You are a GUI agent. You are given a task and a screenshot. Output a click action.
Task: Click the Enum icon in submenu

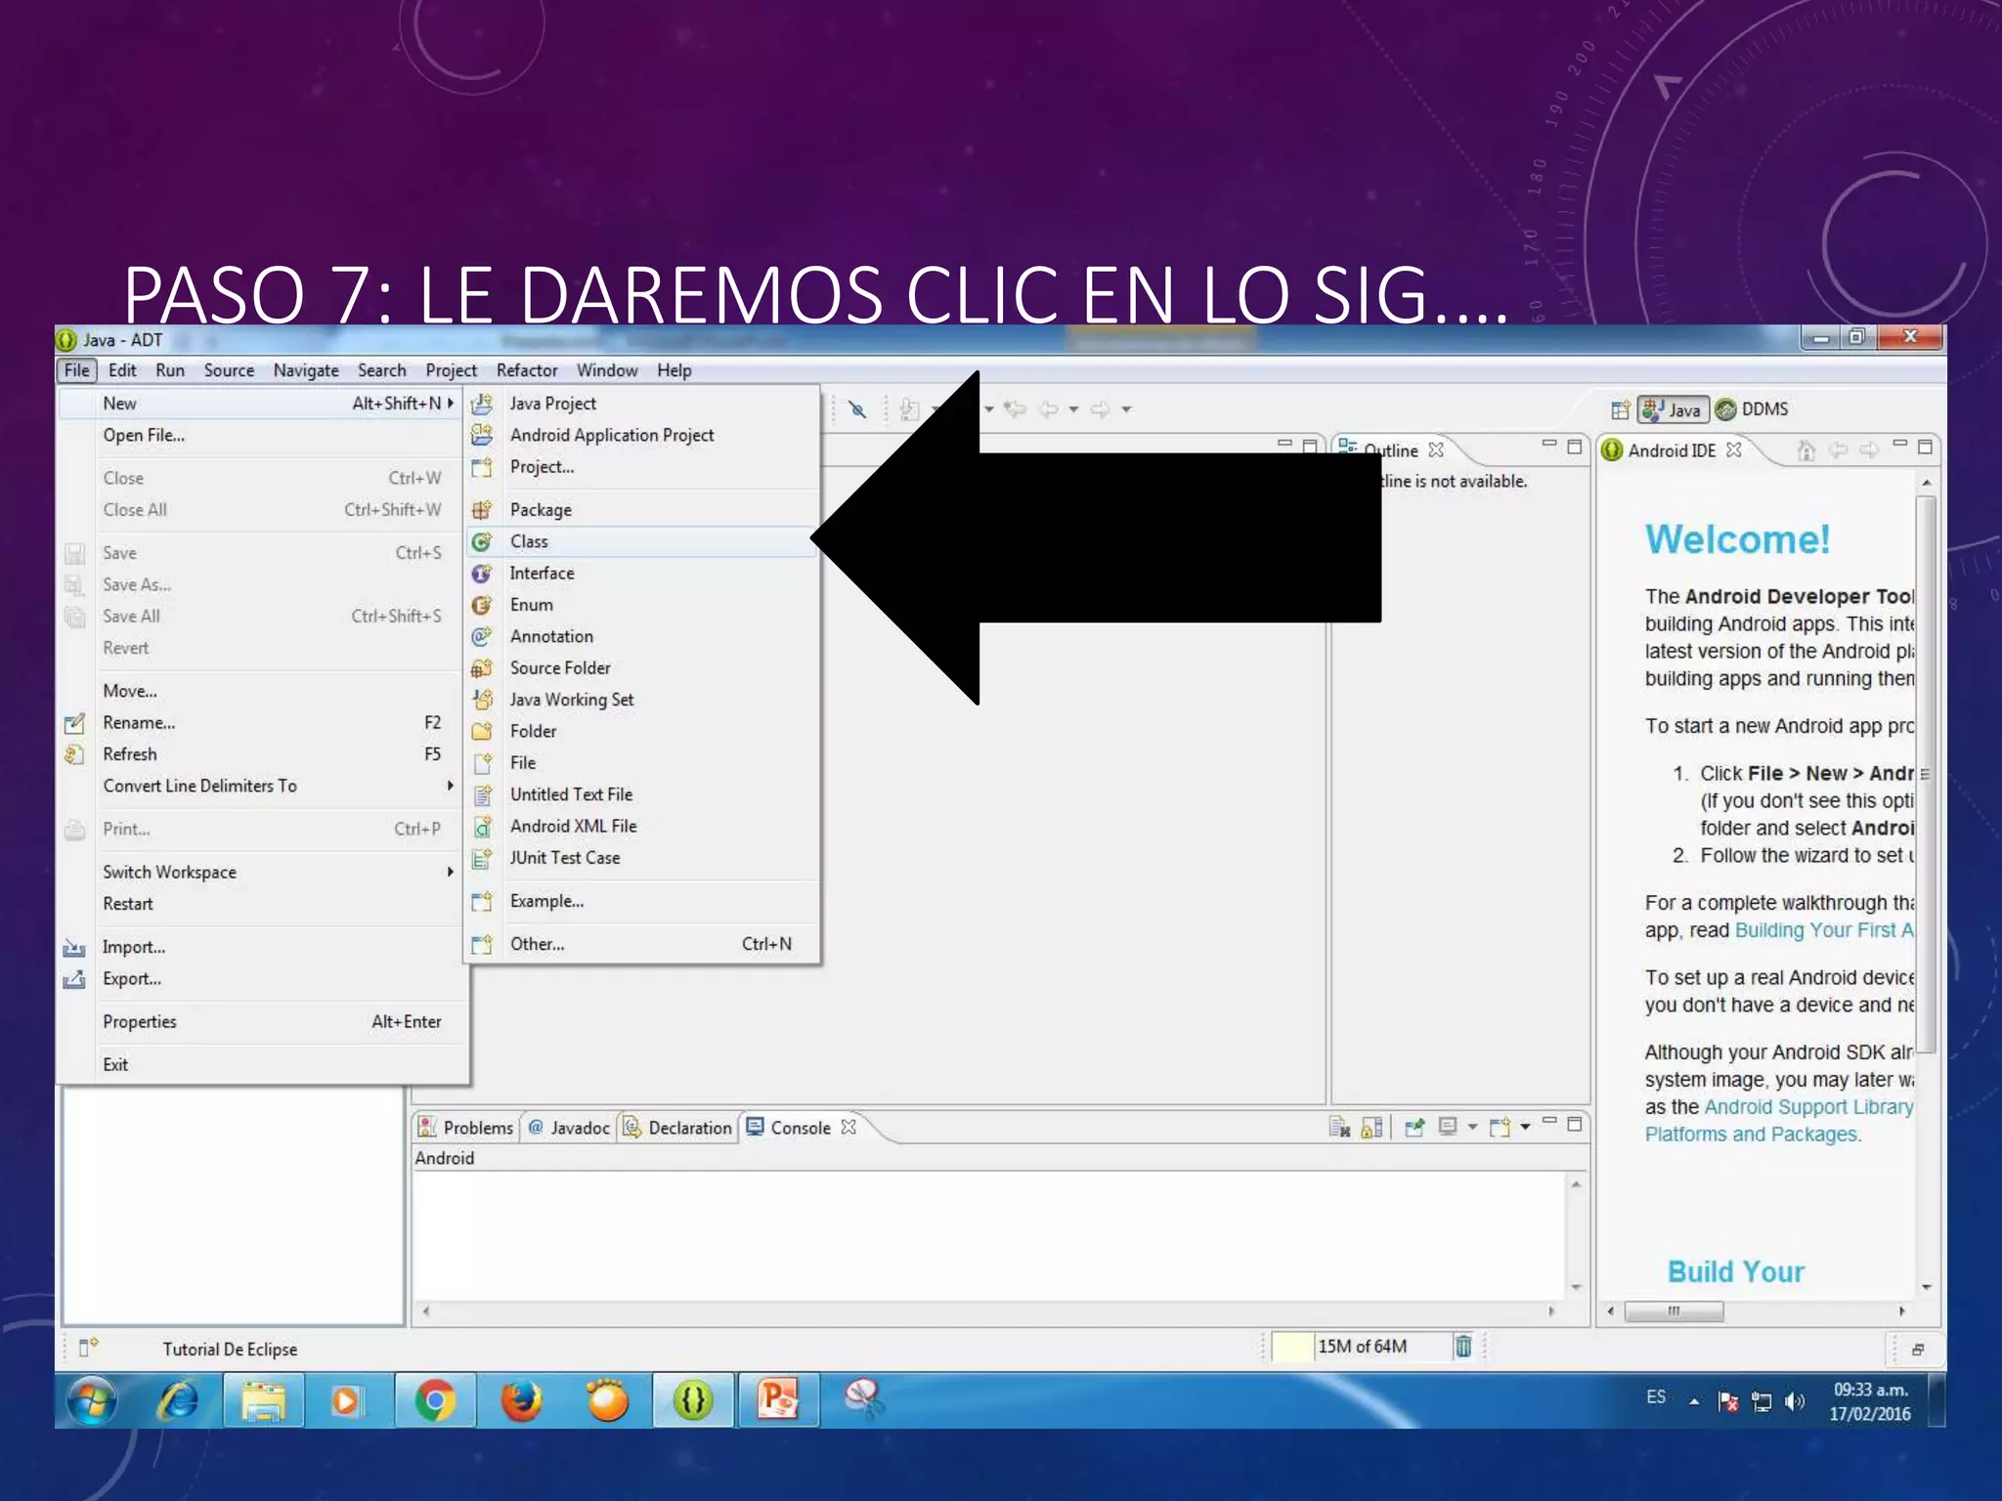tap(482, 605)
